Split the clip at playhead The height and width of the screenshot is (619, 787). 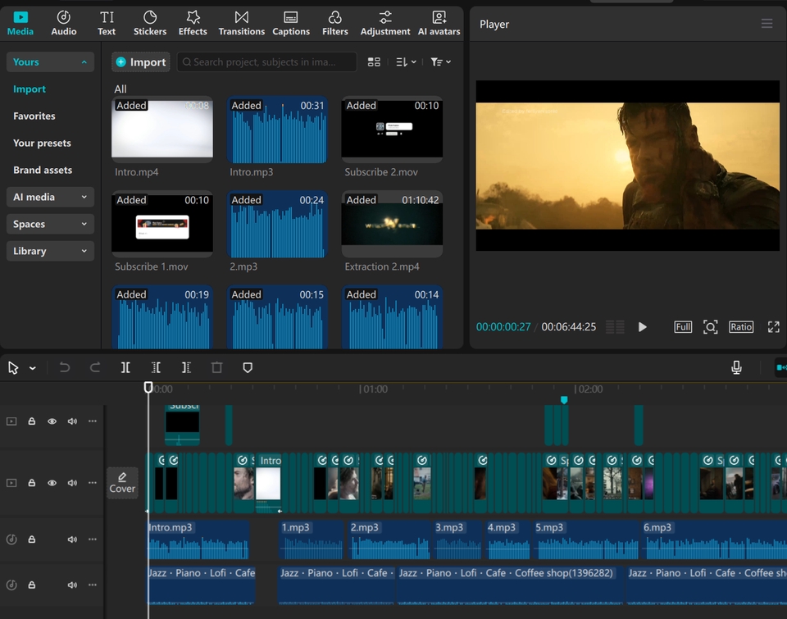(125, 367)
